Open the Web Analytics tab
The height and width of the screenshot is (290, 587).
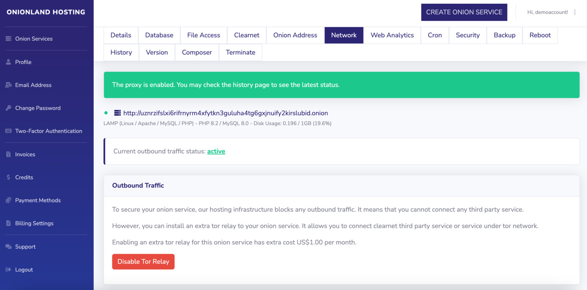[392, 35]
